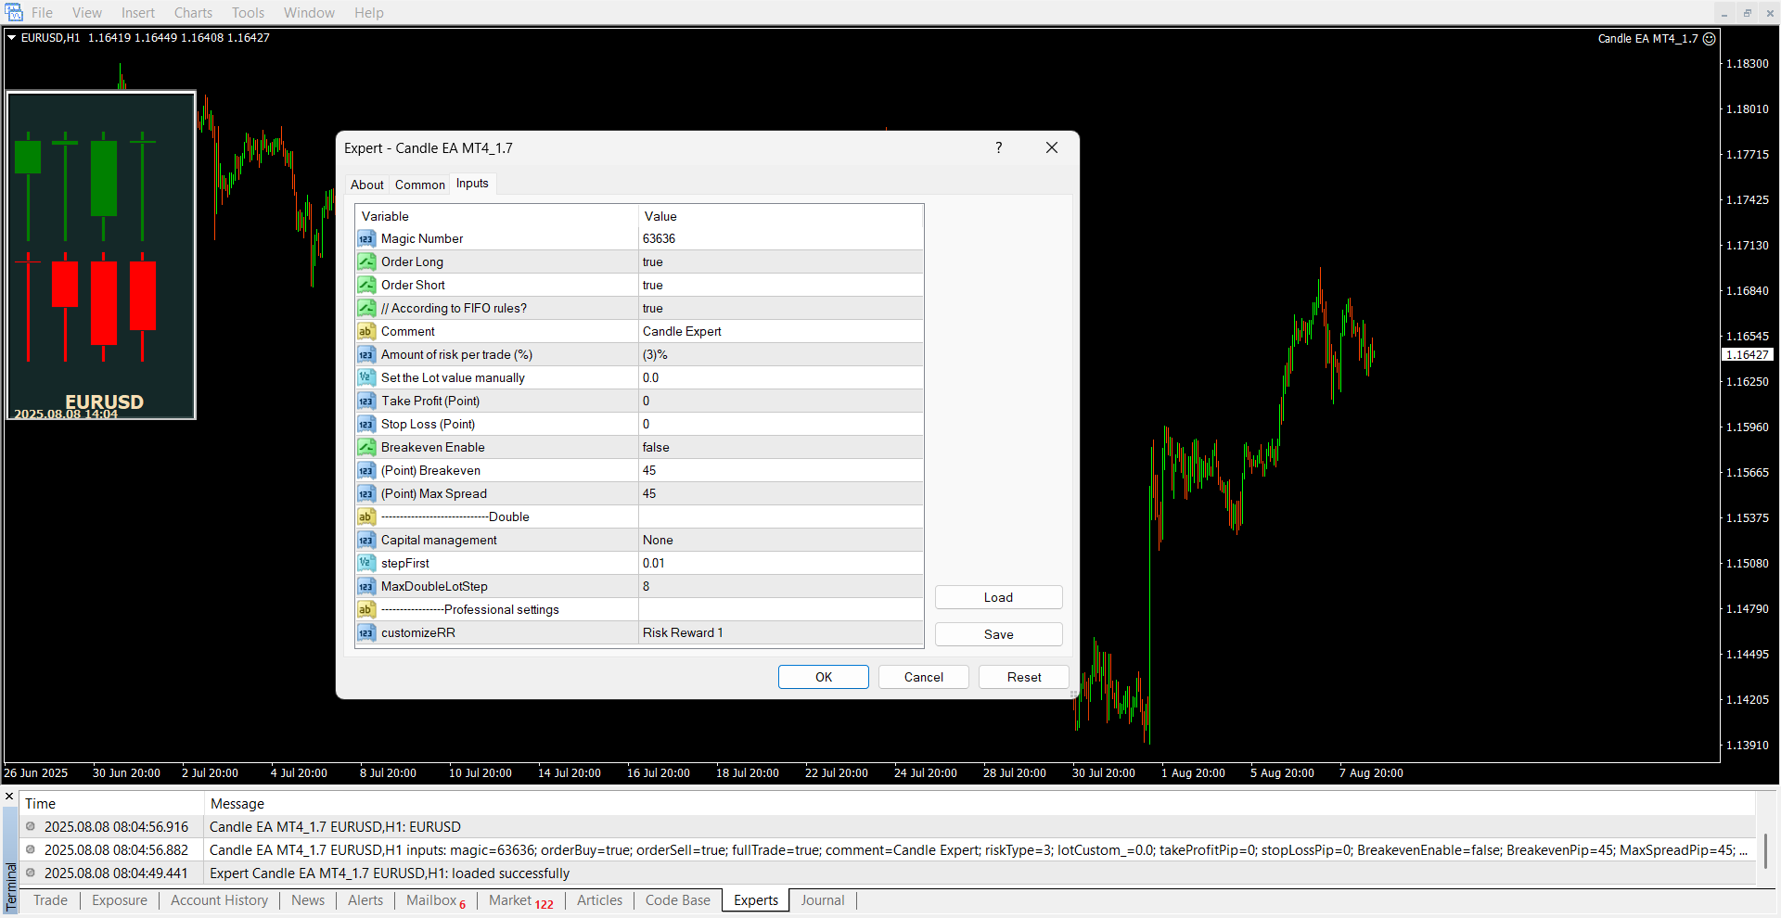Open the Capital management None dropdown

pos(779,541)
